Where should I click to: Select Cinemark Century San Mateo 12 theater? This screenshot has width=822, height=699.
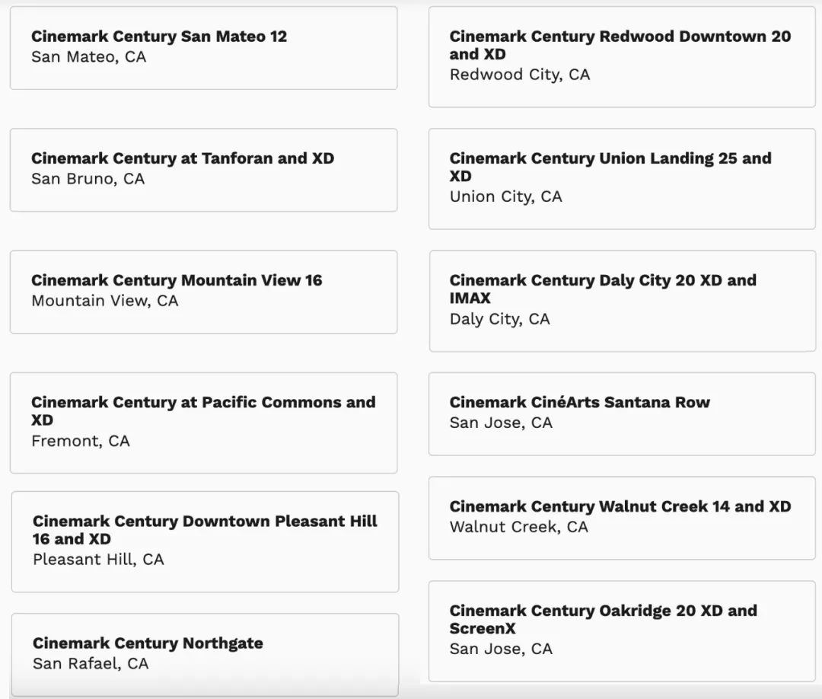click(159, 37)
